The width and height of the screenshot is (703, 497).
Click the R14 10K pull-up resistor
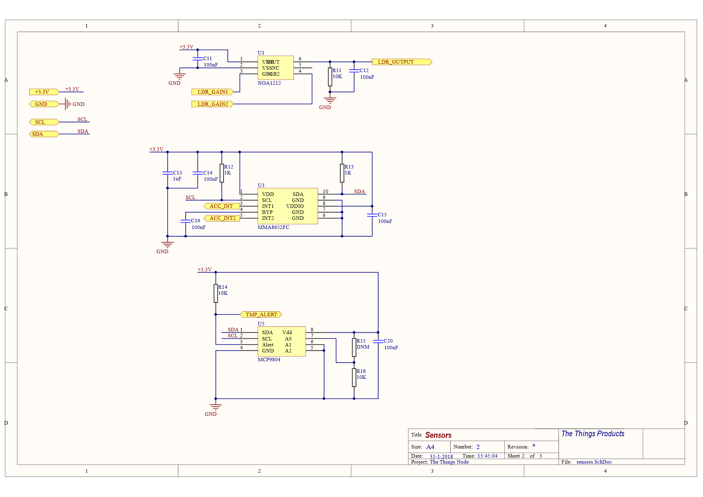[215, 293]
